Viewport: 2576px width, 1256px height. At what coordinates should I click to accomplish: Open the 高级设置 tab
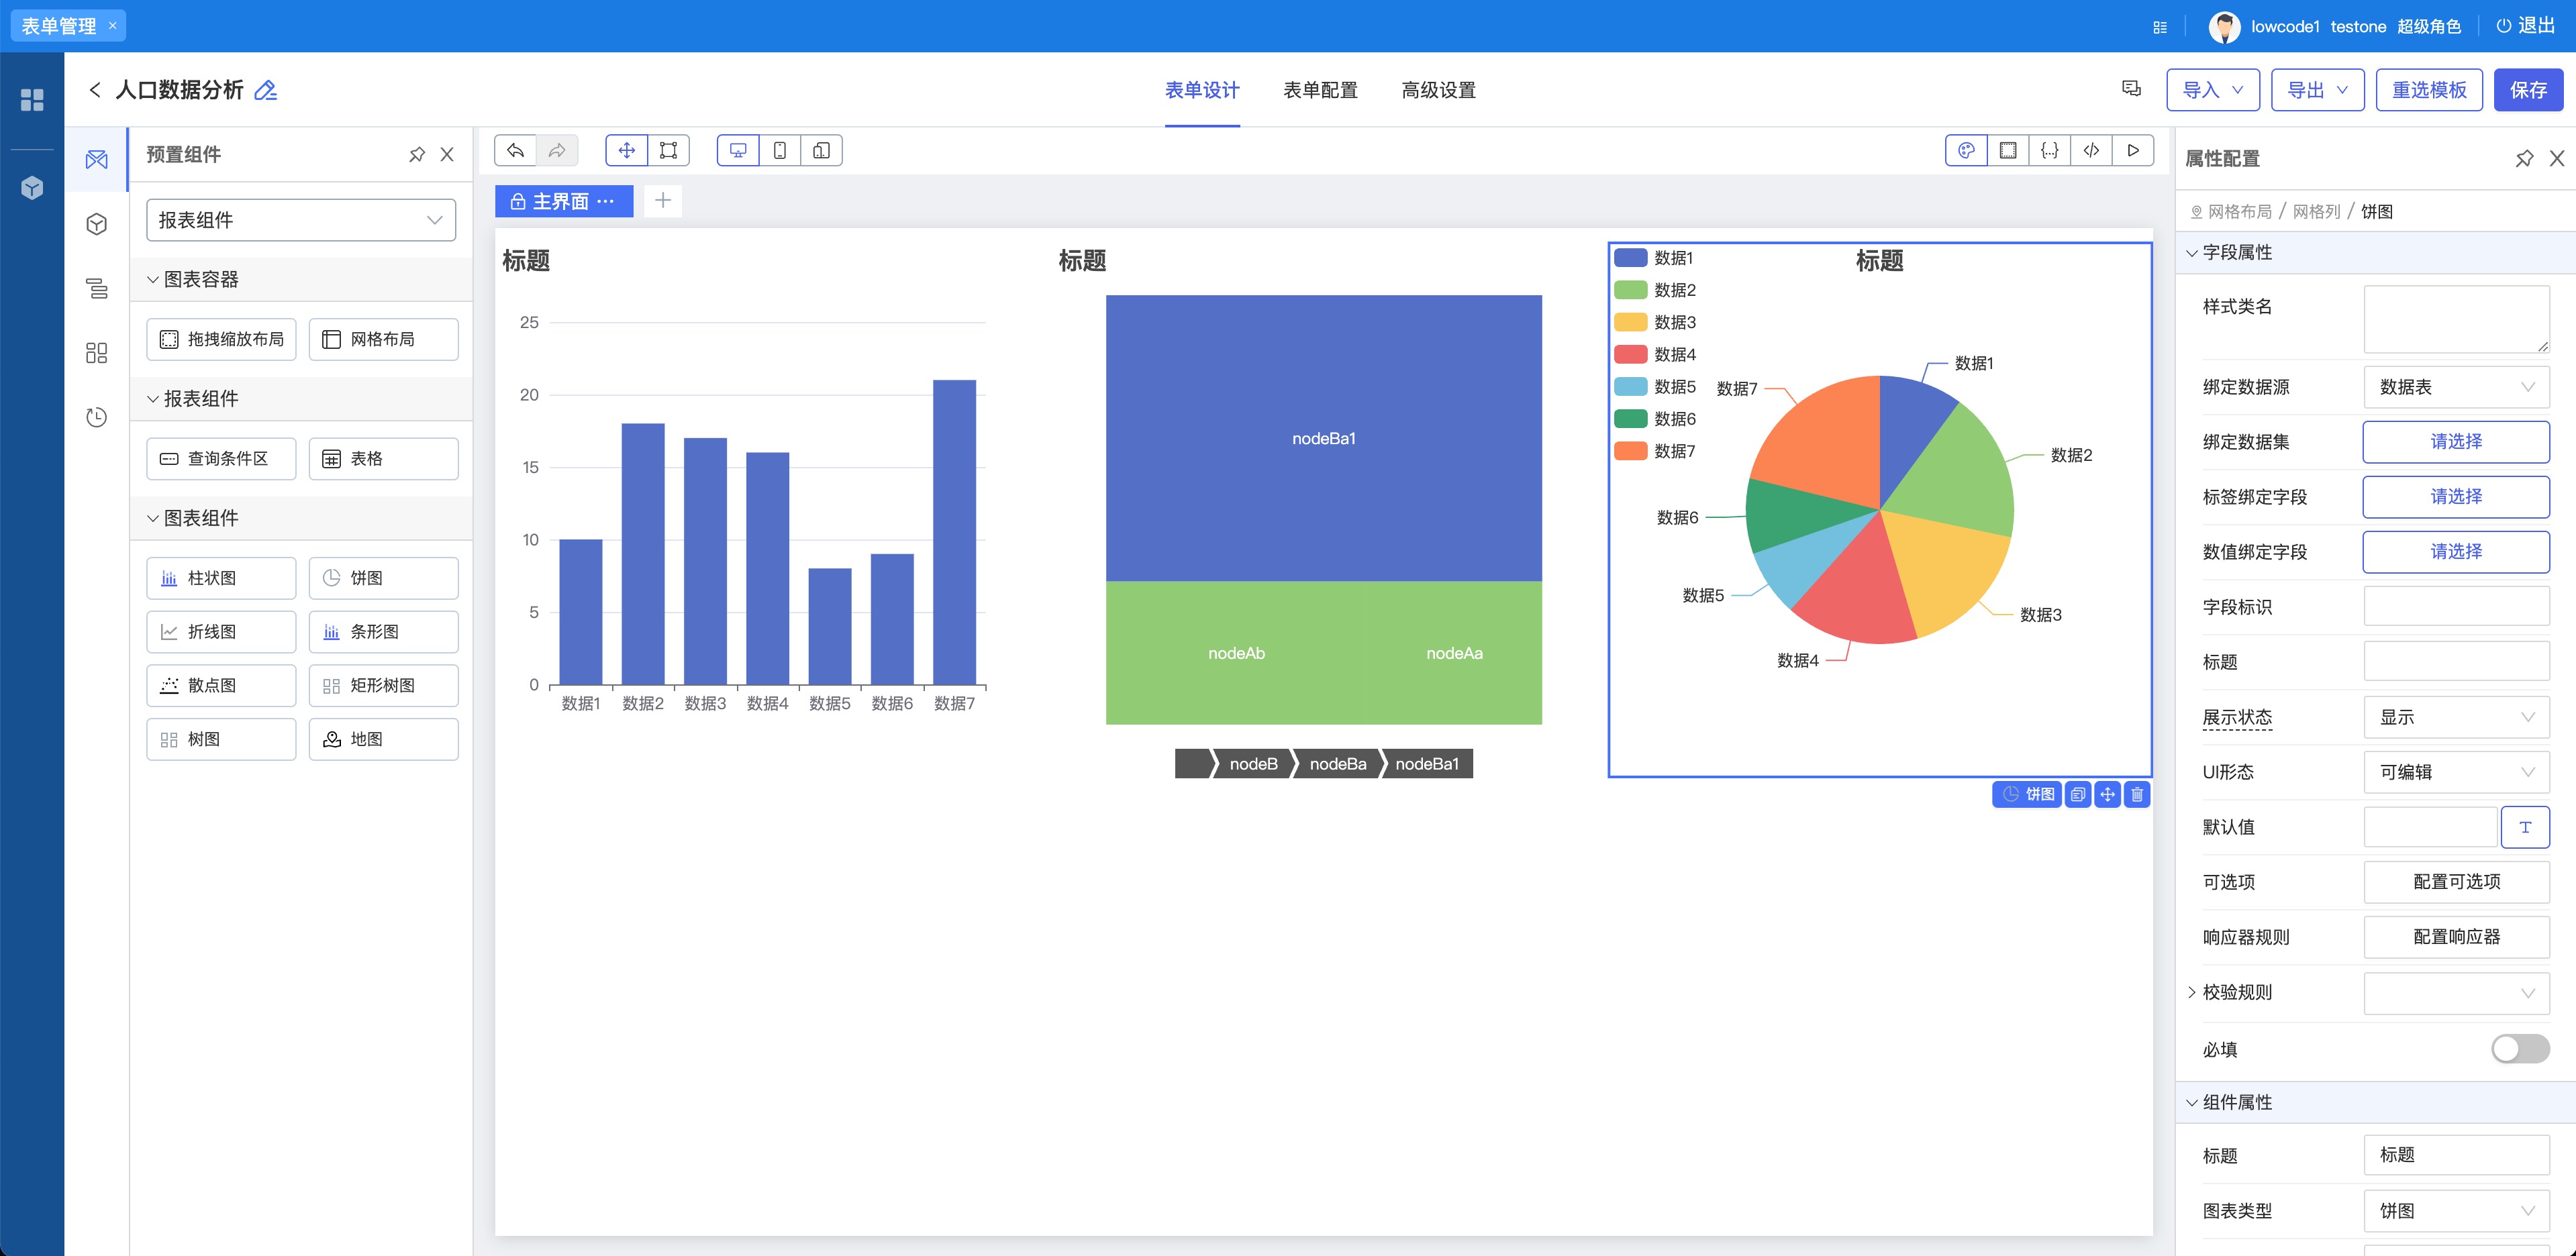1438,90
